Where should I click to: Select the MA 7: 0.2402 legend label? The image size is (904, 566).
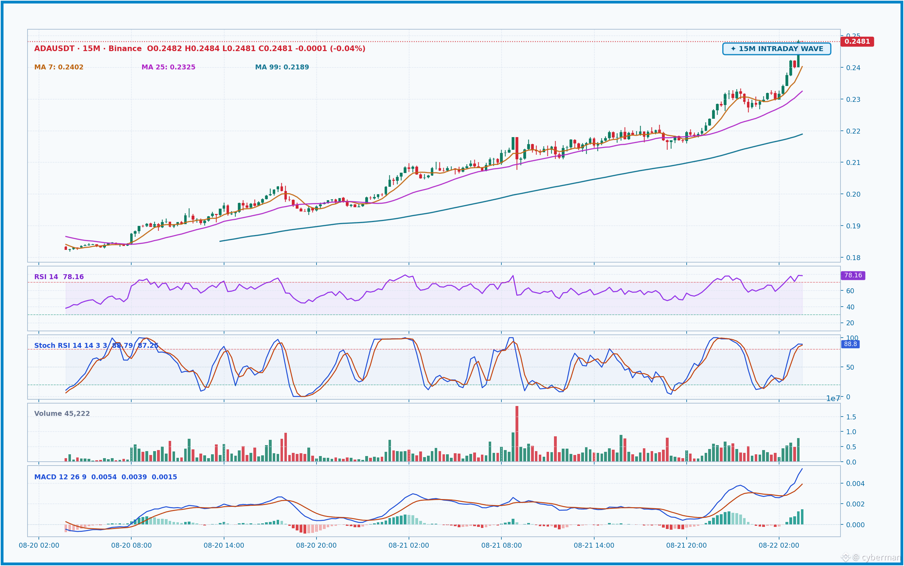(59, 67)
